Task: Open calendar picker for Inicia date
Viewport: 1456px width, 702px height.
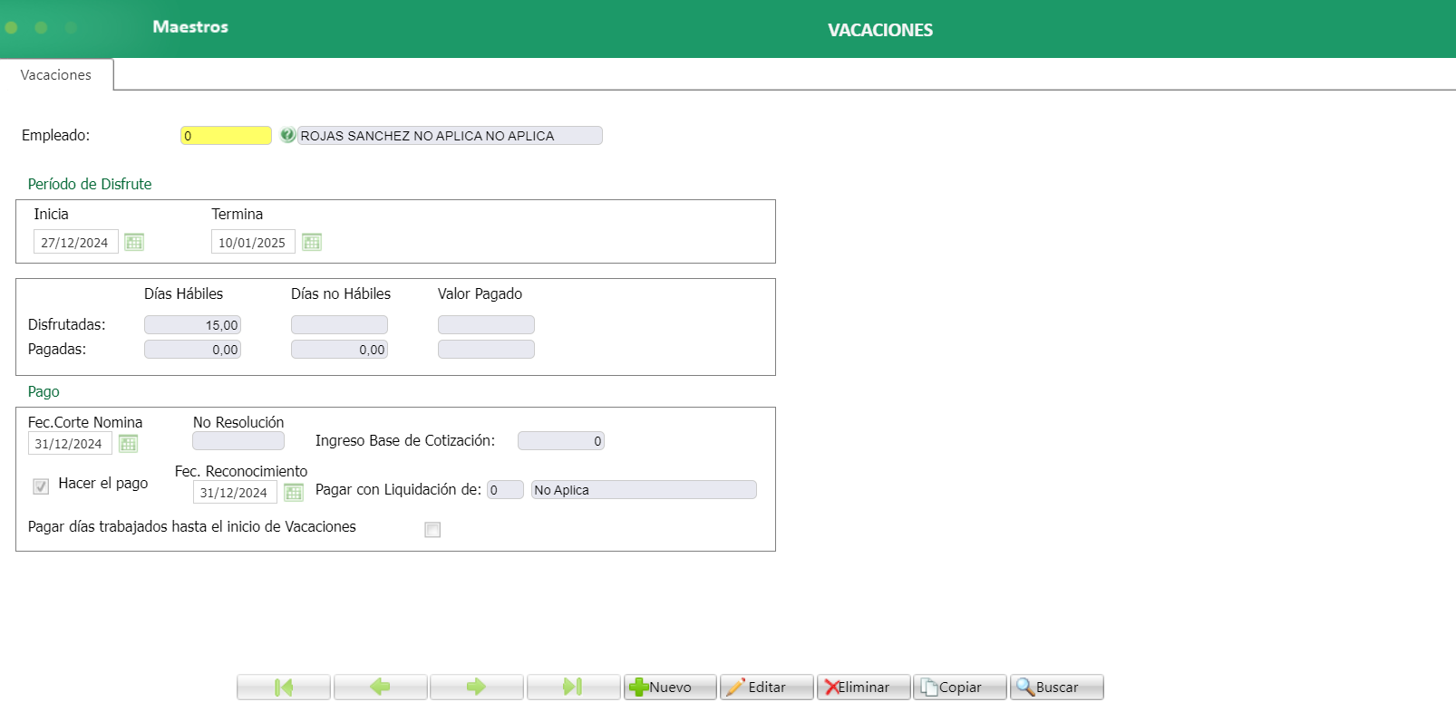Action: click(134, 242)
